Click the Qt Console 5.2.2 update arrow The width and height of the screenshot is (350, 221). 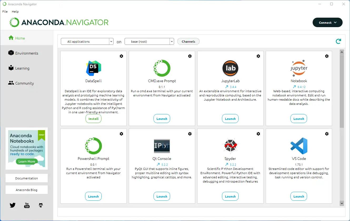[x=158, y=164]
